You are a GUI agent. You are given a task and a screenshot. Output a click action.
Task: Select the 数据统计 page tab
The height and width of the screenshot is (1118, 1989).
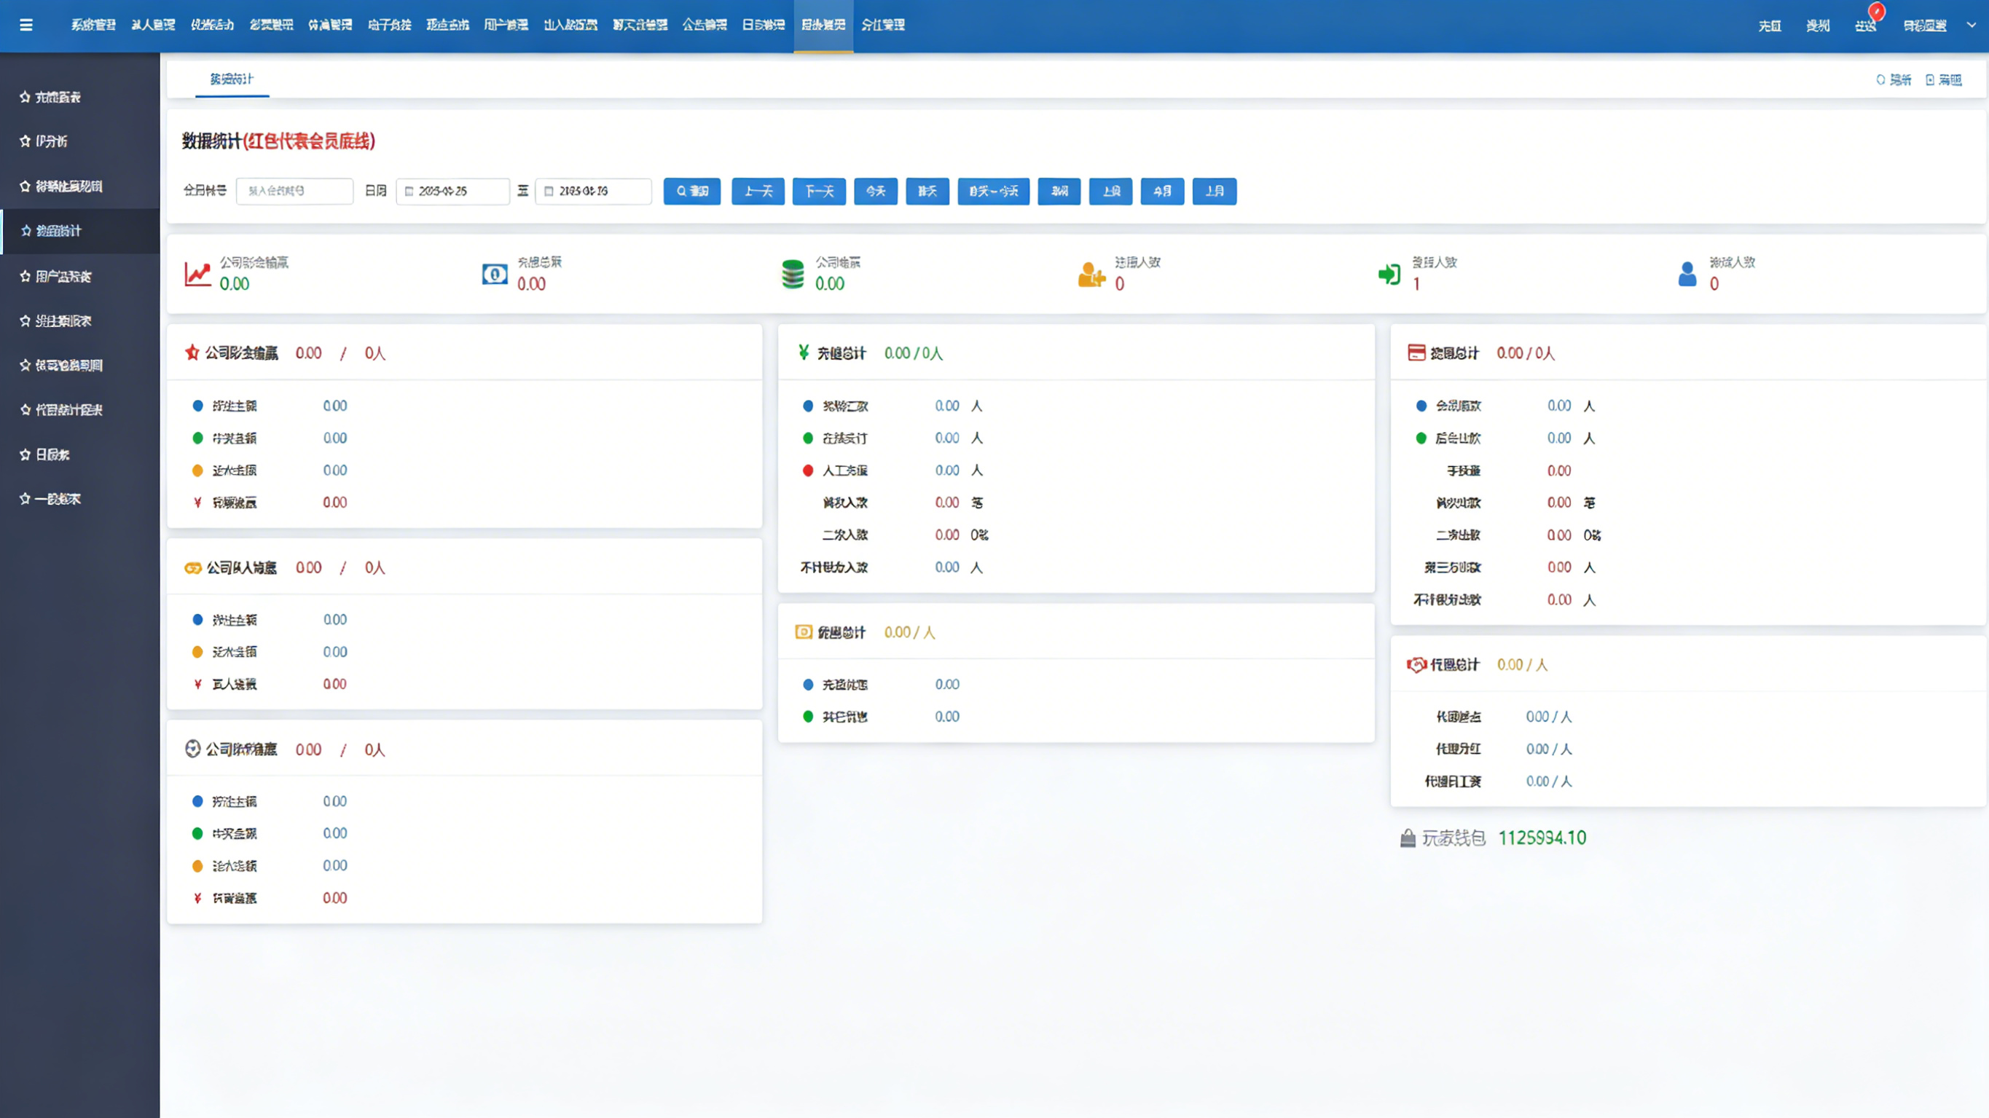[231, 79]
